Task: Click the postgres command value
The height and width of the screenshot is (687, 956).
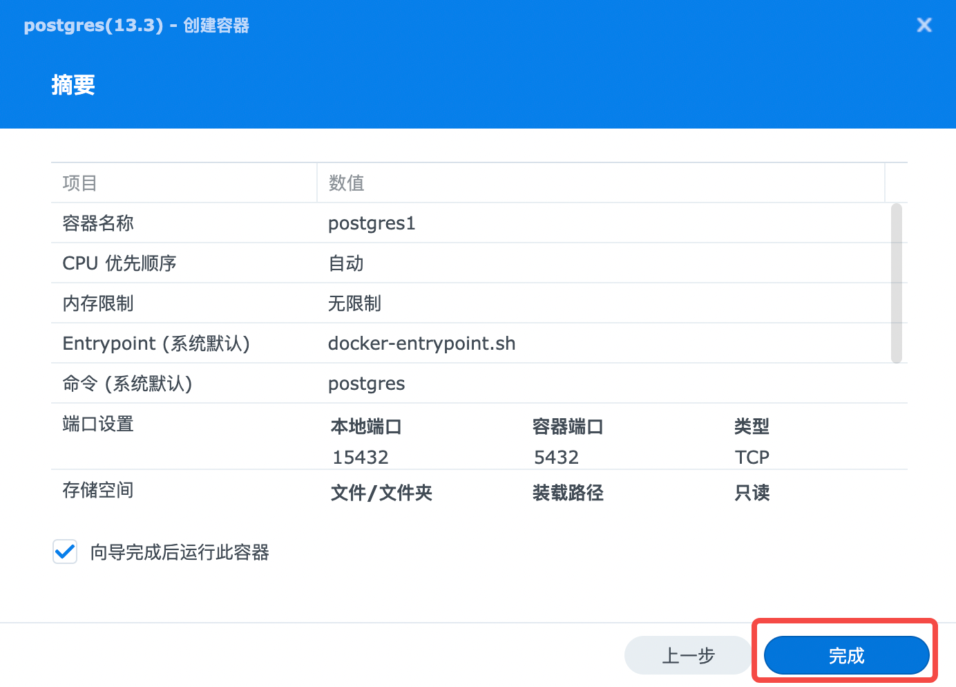Action: (x=367, y=384)
